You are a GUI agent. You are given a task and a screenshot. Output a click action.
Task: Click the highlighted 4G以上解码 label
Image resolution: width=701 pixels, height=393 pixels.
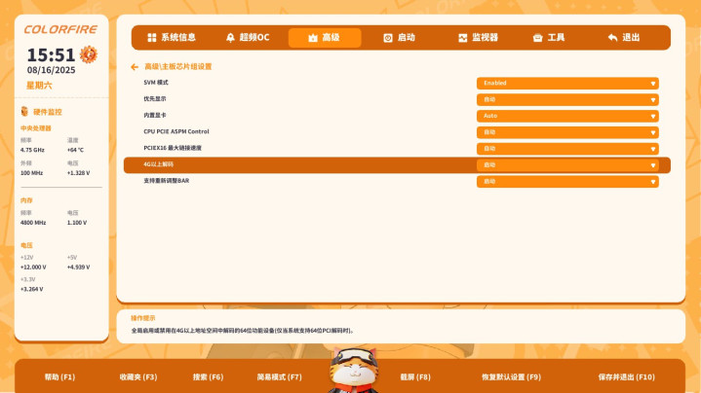pos(158,164)
